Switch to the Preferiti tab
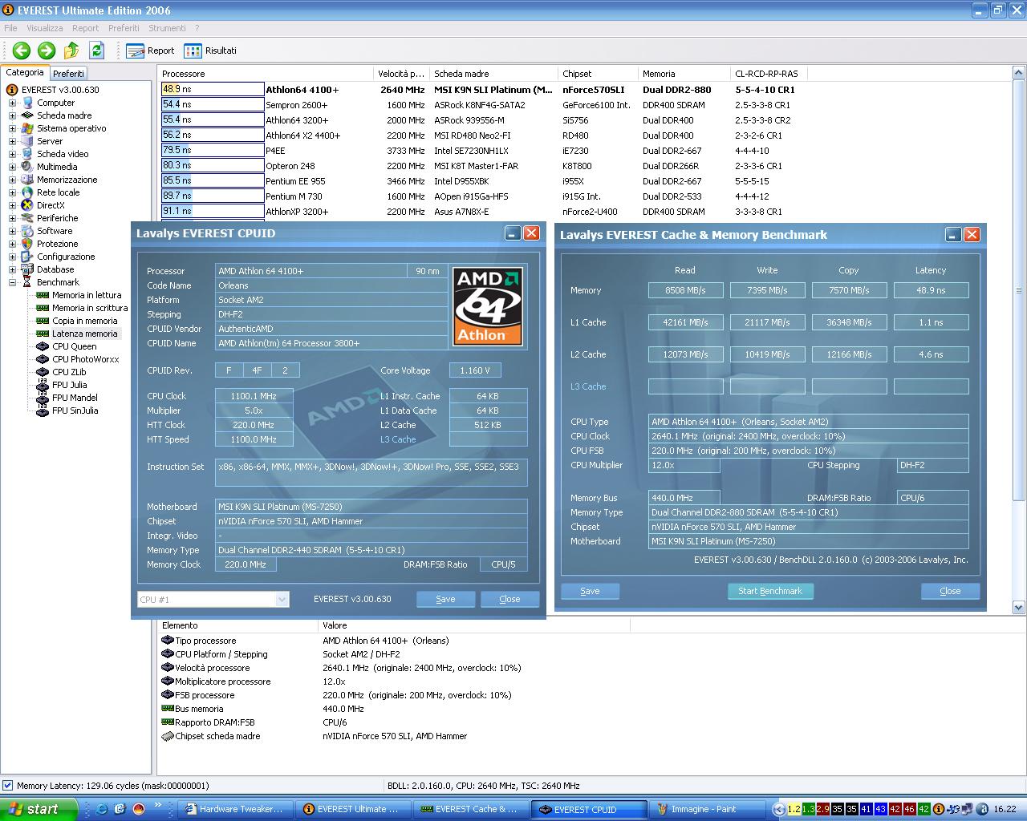Screen dimensions: 1027x821 68,73
